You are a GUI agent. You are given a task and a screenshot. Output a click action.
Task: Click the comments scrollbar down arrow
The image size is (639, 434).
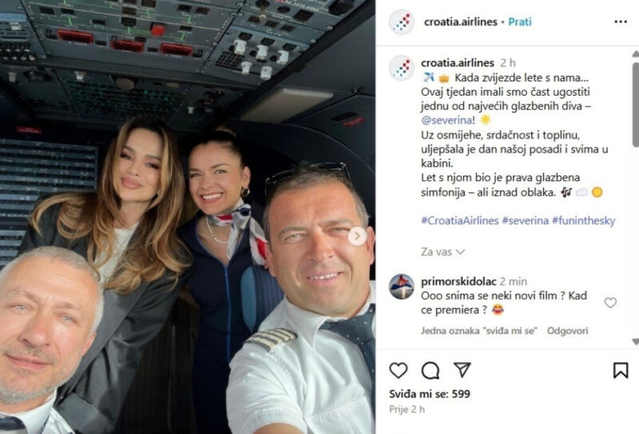coord(635,341)
